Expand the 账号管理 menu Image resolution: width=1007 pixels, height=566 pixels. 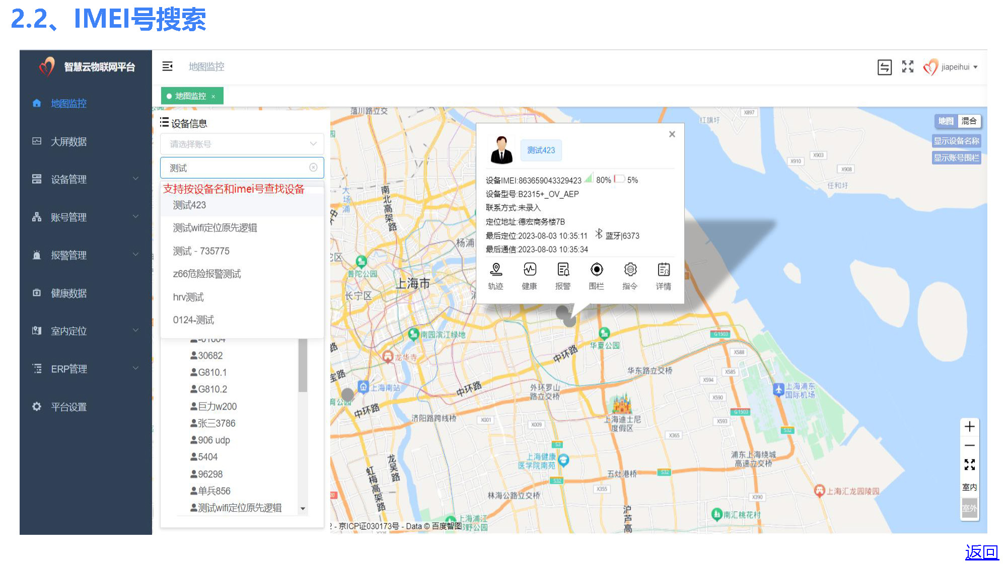pos(86,217)
